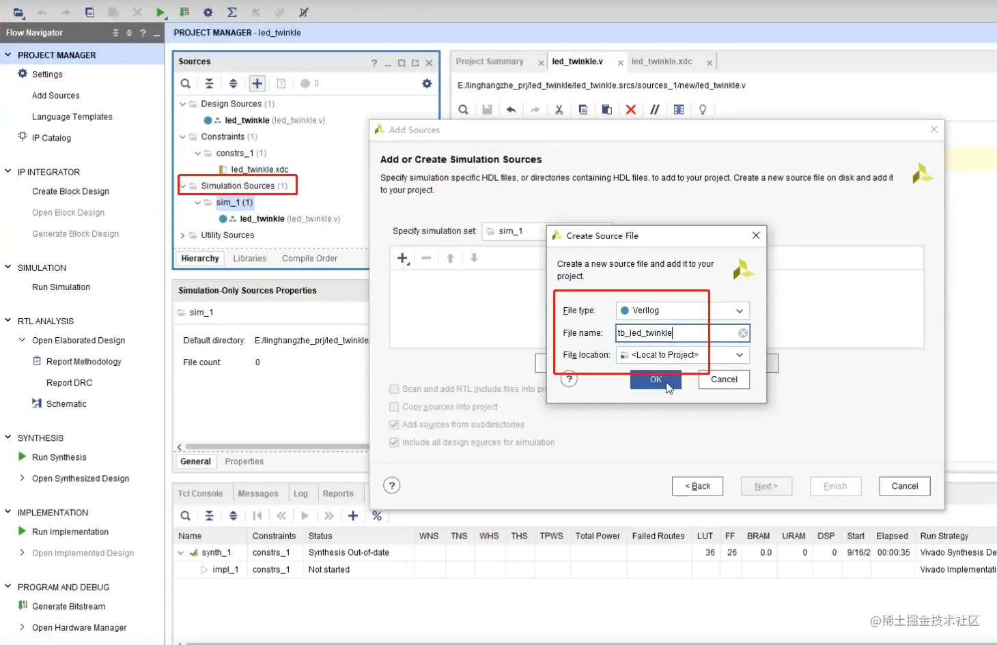
Task: Click the plus Add Sources icon in Sources panel
Action: 257,83
